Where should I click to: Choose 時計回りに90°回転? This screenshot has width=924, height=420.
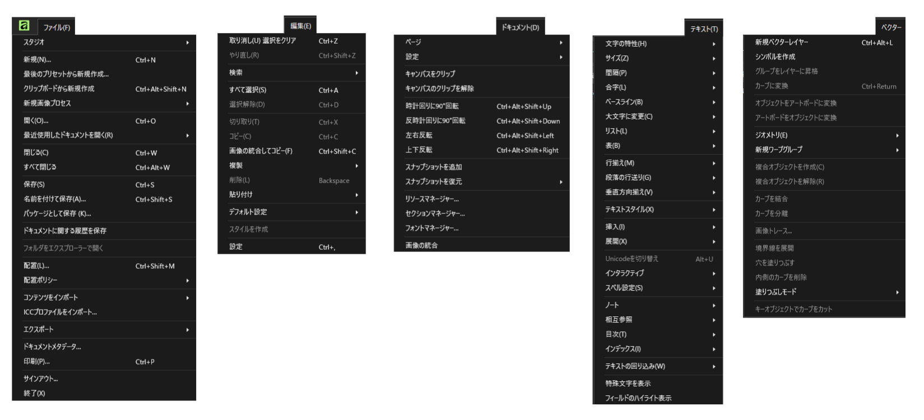tap(432, 106)
